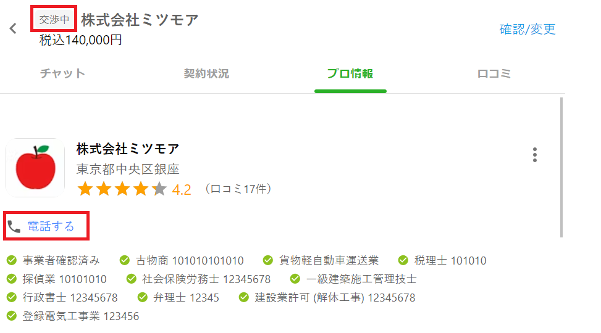Select the プロ情報 tab

[x=350, y=73]
